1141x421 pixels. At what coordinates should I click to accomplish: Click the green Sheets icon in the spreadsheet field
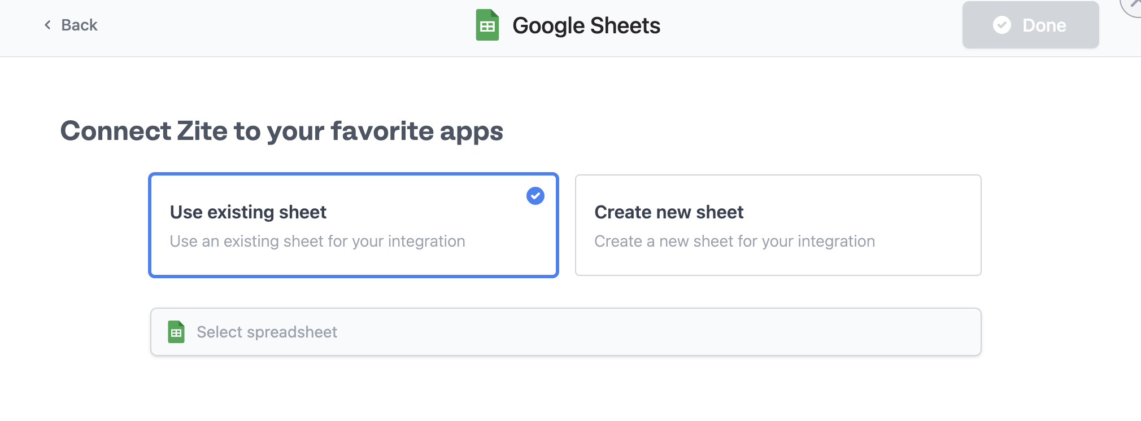tap(176, 332)
